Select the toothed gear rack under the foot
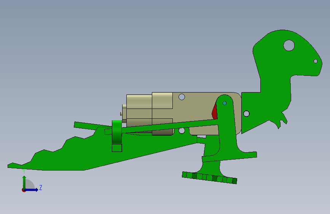The width and height of the screenshot is (330, 214). pyautogui.click(x=209, y=178)
